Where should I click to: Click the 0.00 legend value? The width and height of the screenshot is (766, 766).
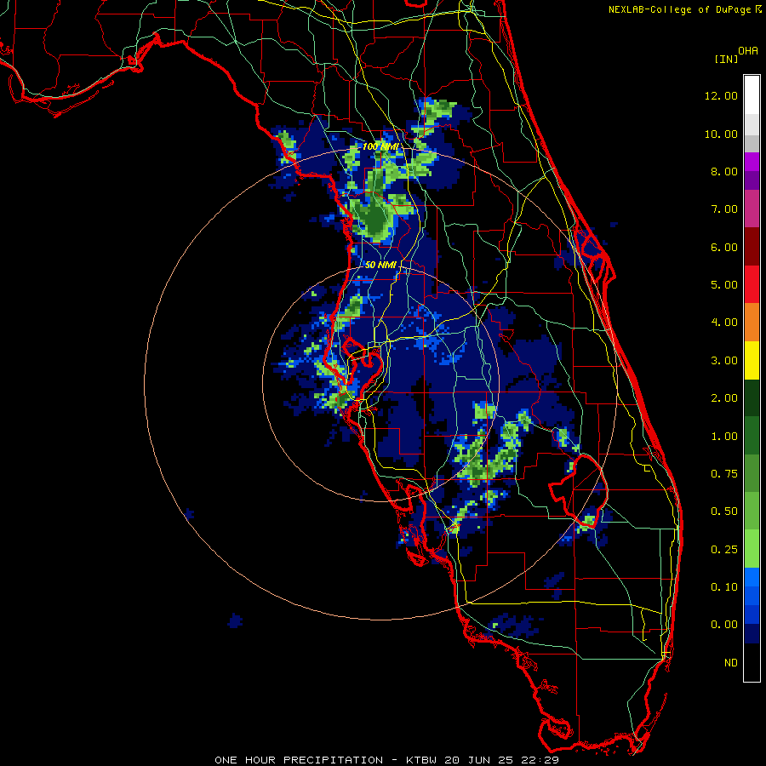tap(724, 625)
